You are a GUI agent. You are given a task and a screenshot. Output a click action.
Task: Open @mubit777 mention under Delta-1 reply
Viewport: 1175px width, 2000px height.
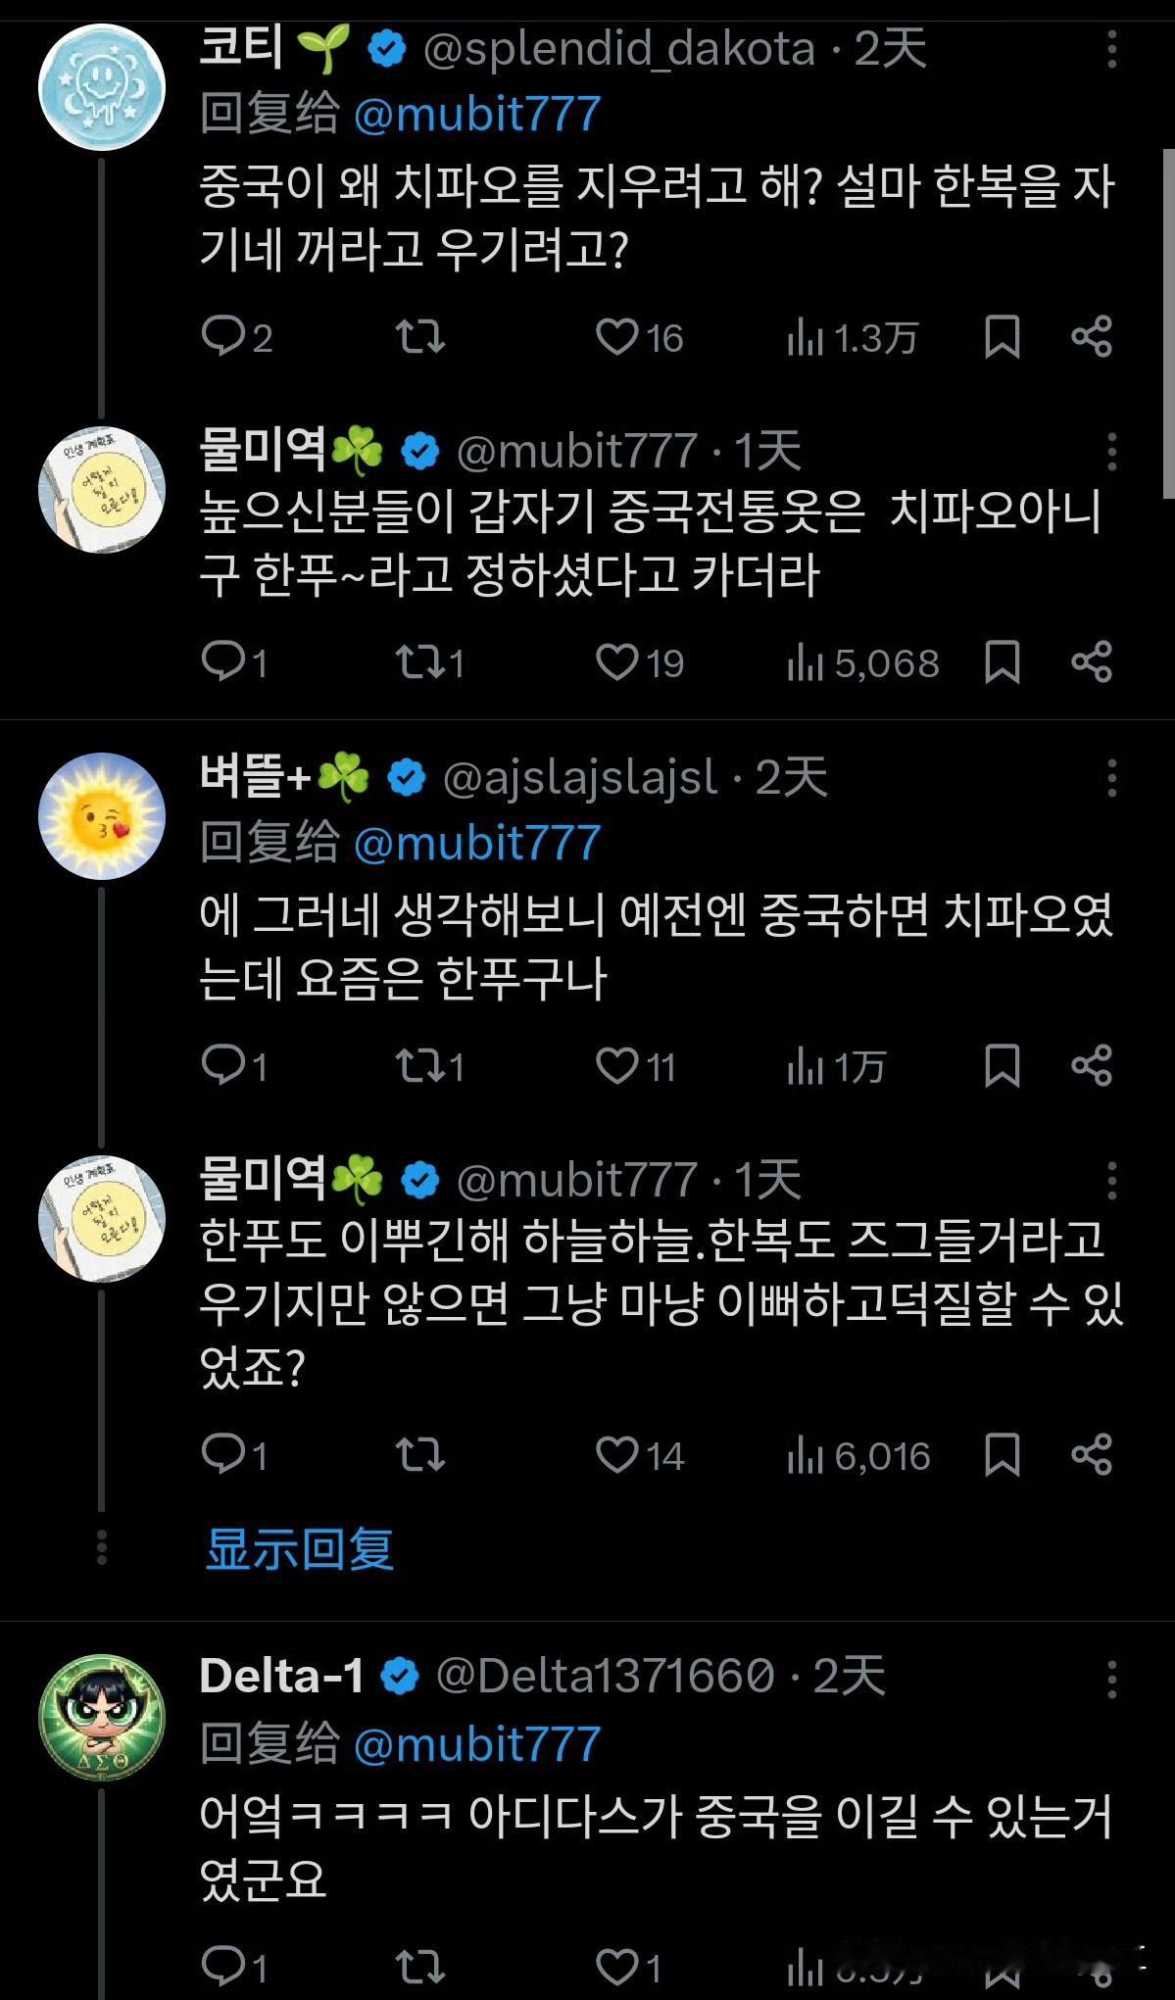[477, 1744]
